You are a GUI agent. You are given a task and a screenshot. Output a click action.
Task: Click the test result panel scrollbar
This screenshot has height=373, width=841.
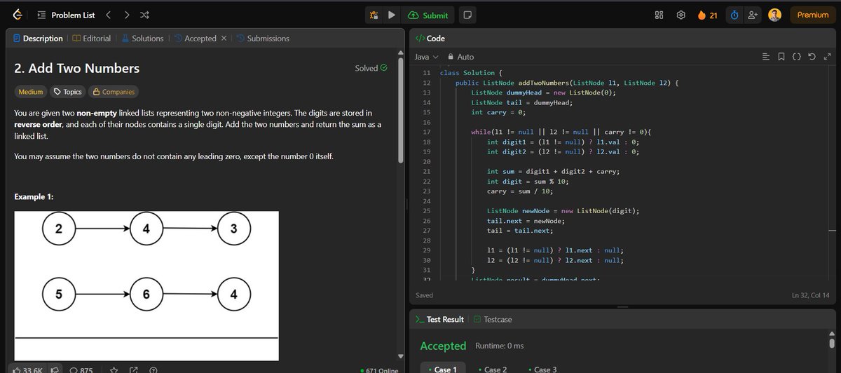pos(833,345)
